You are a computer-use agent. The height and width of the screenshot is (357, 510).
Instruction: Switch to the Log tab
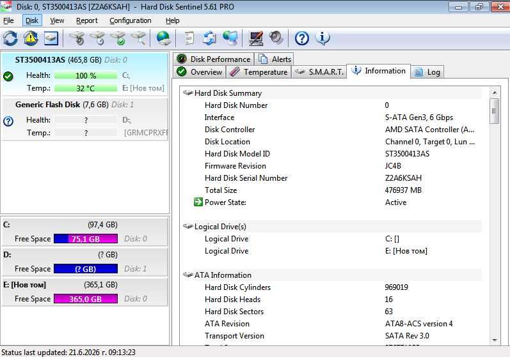(x=427, y=72)
